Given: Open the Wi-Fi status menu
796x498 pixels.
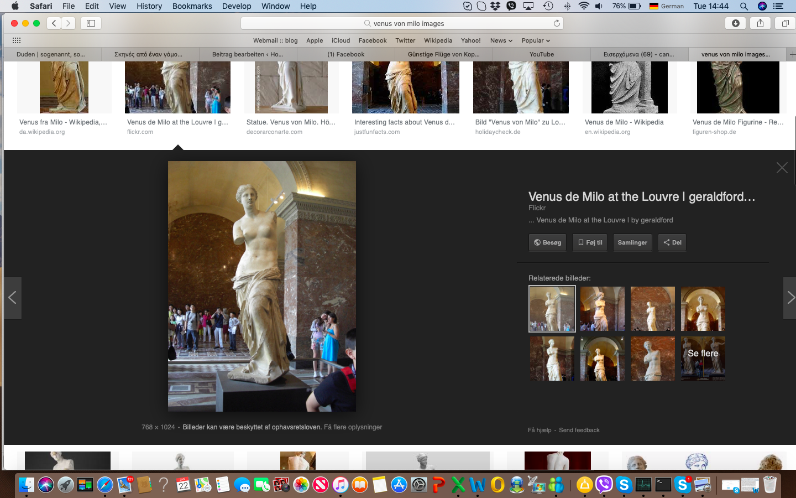Looking at the screenshot, I should pos(584,6).
